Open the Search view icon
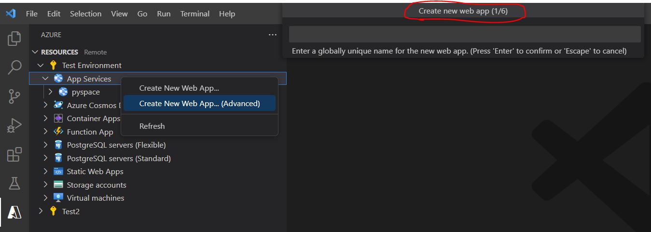The image size is (651, 232). pos(14,68)
